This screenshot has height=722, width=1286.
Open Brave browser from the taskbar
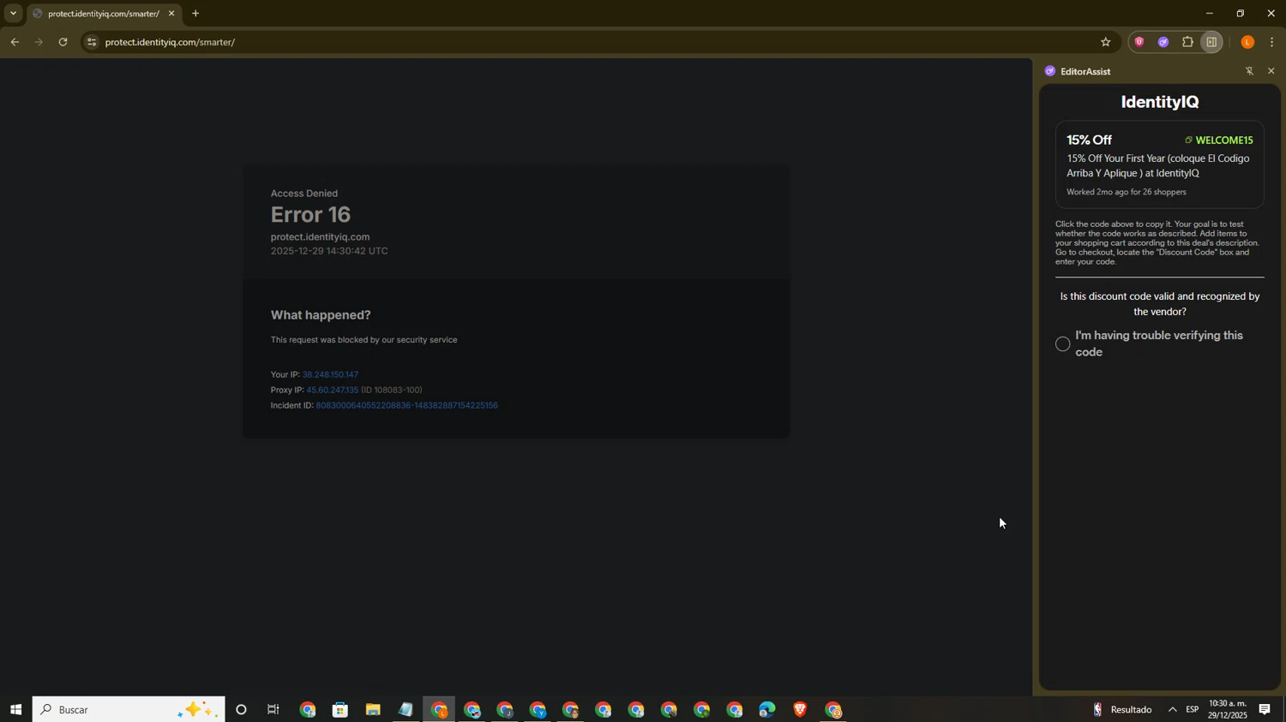800,709
